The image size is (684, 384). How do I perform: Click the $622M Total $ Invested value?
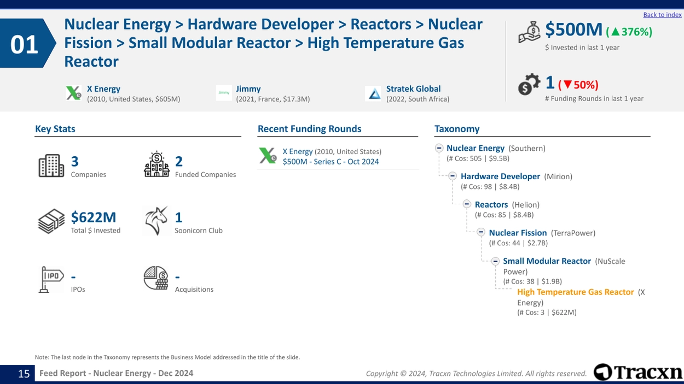94,217
